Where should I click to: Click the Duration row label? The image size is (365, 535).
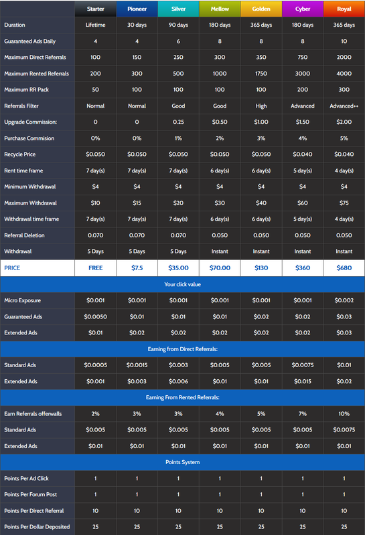pyautogui.click(x=14, y=25)
